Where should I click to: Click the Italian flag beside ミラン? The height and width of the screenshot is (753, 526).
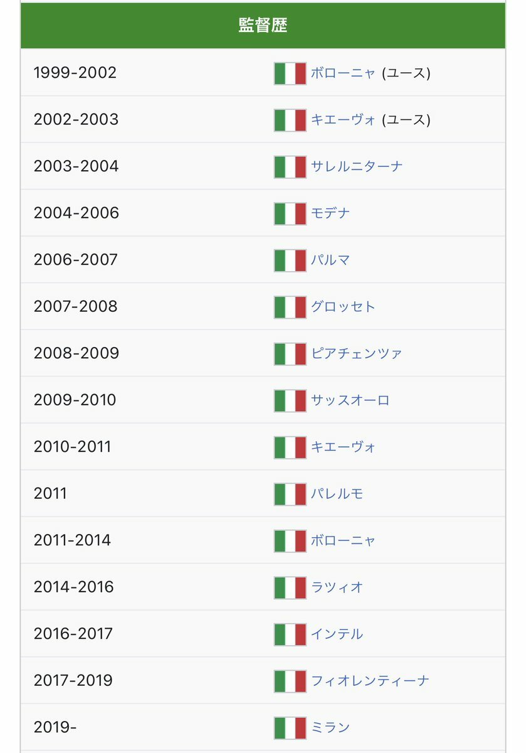pos(290,728)
